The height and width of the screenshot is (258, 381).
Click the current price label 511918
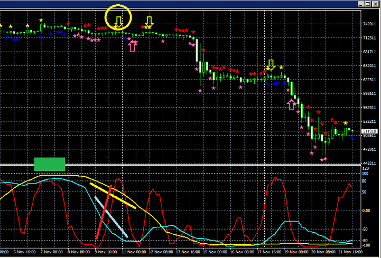pos(369,131)
